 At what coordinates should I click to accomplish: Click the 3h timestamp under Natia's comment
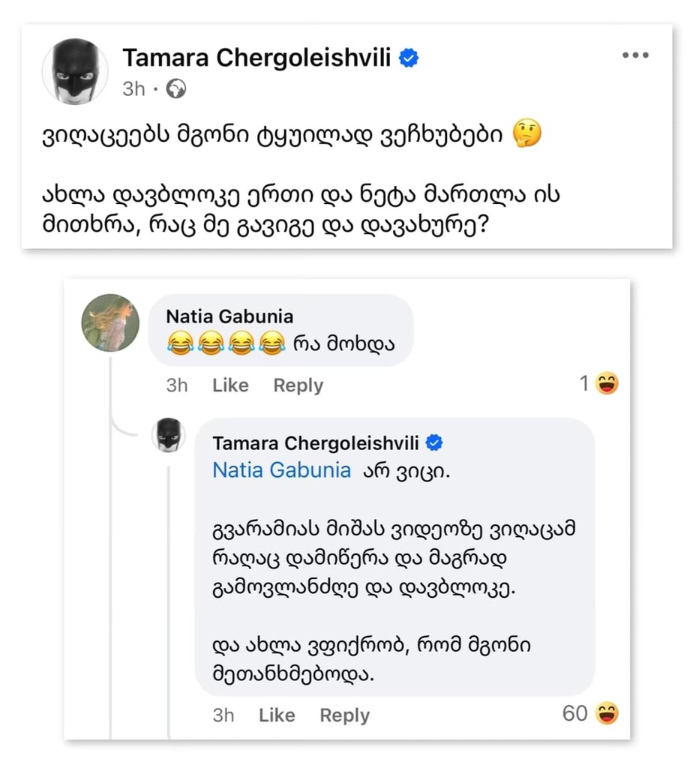[x=177, y=385]
